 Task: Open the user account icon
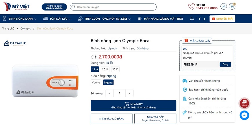coord(224,6)
